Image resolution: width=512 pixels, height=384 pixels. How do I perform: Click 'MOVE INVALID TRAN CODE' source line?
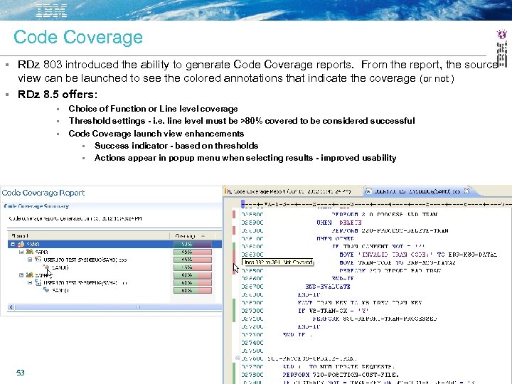418,255
